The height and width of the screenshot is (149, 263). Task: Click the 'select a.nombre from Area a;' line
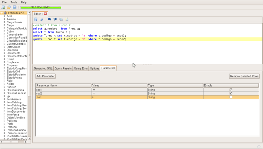tap(56, 29)
